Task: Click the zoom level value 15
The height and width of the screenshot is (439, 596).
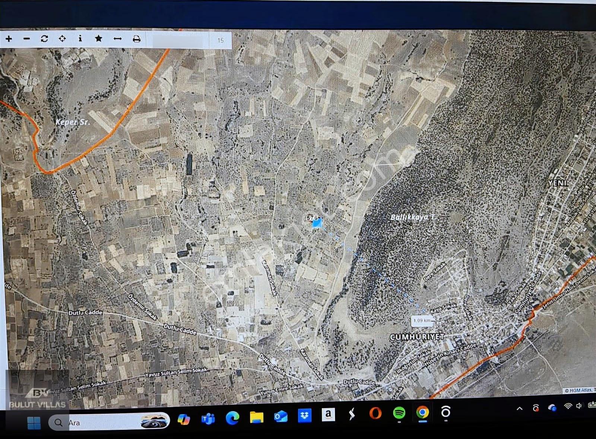Action: (x=221, y=40)
